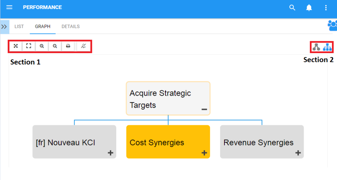Open the hamburger navigation menu
The width and height of the screenshot is (337, 180).
coord(9,7)
